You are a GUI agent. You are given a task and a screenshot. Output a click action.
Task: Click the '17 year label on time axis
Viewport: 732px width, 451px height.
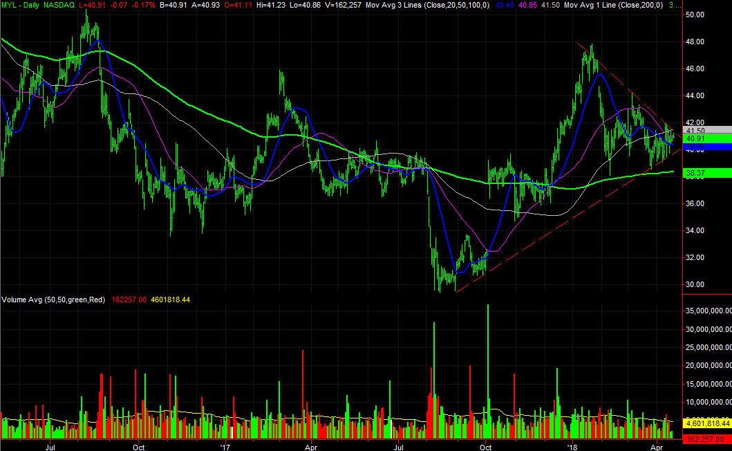coord(225,448)
